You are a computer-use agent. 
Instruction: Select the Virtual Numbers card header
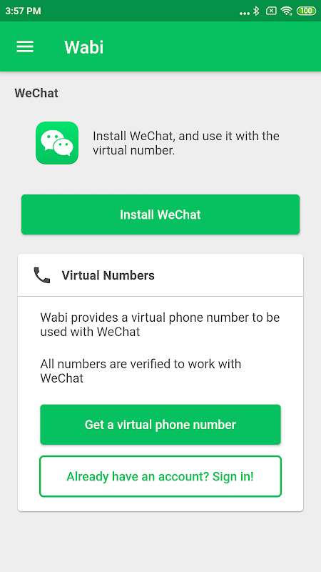pyautogui.click(x=160, y=275)
